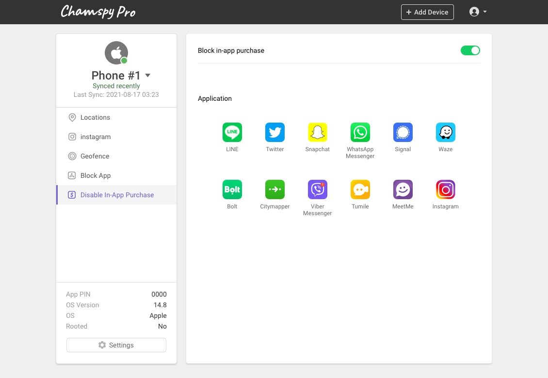Click the Viber Messenger icon
548x378 pixels.
(x=317, y=189)
